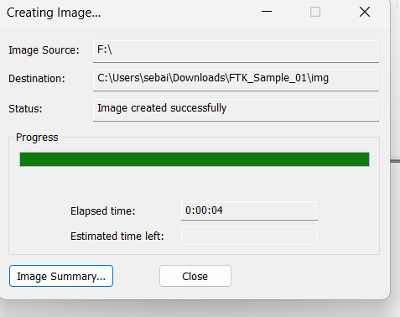Click the greyed-out maximize icon
The width and height of the screenshot is (400, 317).
[x=315, y=12]
